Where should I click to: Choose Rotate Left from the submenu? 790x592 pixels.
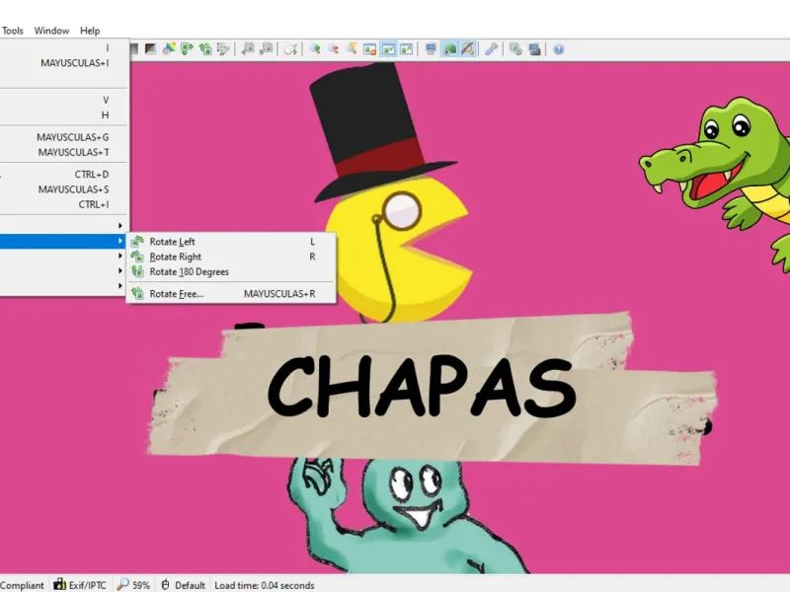pyautogui.click(x=231, y=242)
